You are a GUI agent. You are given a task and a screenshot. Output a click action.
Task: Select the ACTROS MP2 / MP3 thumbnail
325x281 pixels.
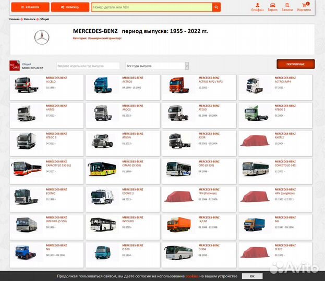click(179, 85)
